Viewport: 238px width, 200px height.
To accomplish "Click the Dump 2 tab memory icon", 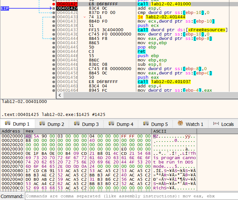I will point(42,124).
